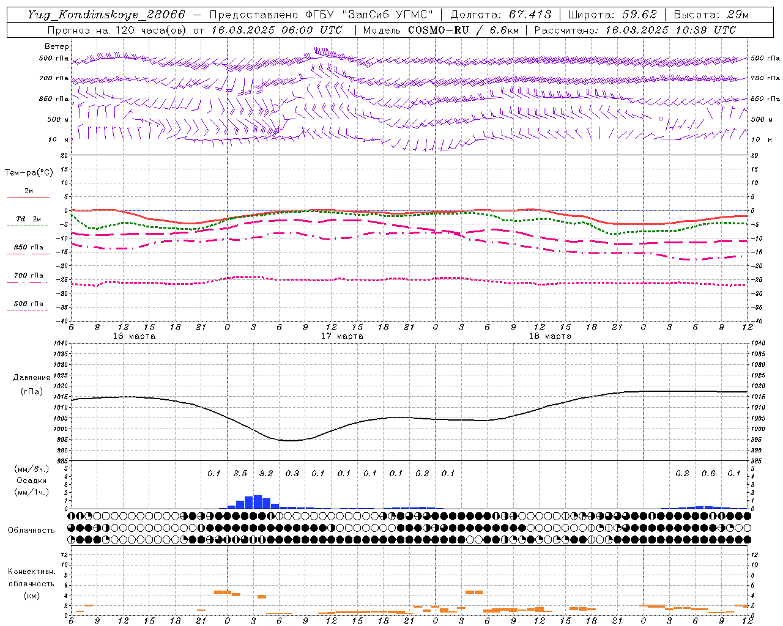Click the 2.5 precipitation total value
This screenshot has width=783, height=626.
point(240,473)
